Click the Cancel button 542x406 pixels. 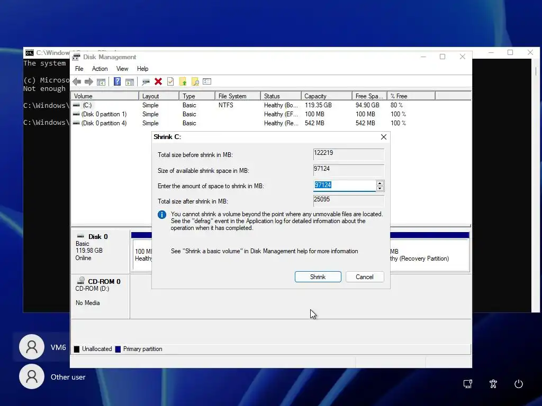click(364, 277)
